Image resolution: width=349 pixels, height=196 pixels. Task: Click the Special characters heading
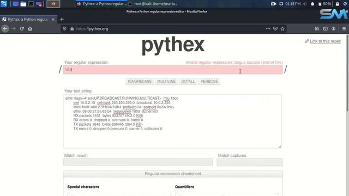(x=83, y=187)
